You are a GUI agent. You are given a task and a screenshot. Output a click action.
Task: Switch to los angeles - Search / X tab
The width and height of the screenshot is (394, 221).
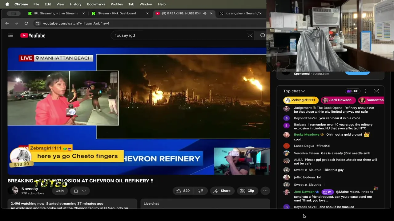pyautogui.click(x=243, y=14)
